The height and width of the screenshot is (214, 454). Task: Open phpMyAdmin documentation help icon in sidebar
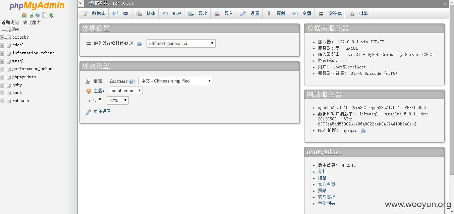(x=38, y=15)
